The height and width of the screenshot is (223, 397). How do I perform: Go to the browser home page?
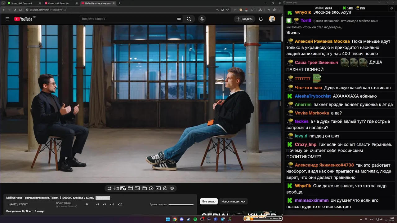coord(20,10)
